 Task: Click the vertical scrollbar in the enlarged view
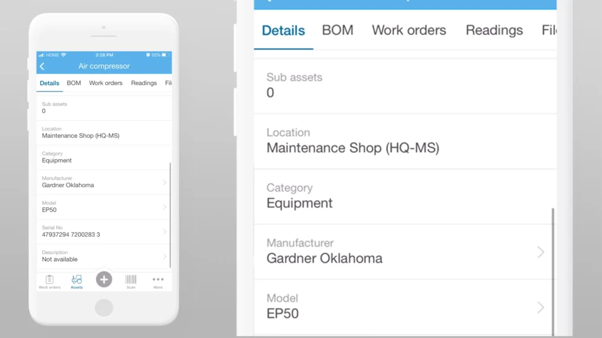click(x=553, y=270)
